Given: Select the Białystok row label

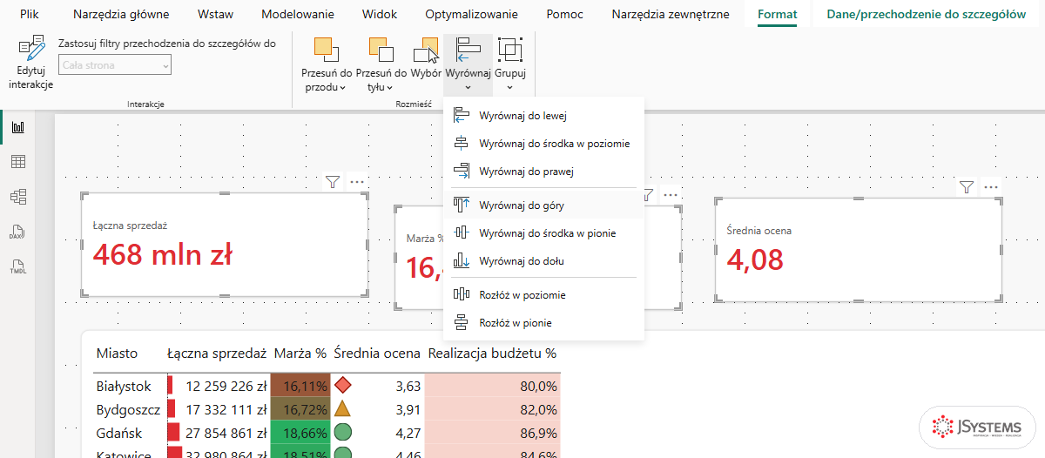Looking at the screenshot, I should pyautogui.click(x=124, y=386).
